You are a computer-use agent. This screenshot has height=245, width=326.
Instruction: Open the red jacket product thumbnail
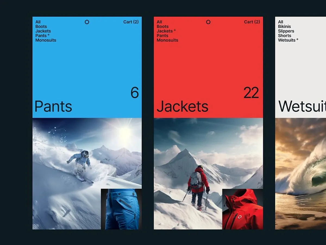pos(243,209)
